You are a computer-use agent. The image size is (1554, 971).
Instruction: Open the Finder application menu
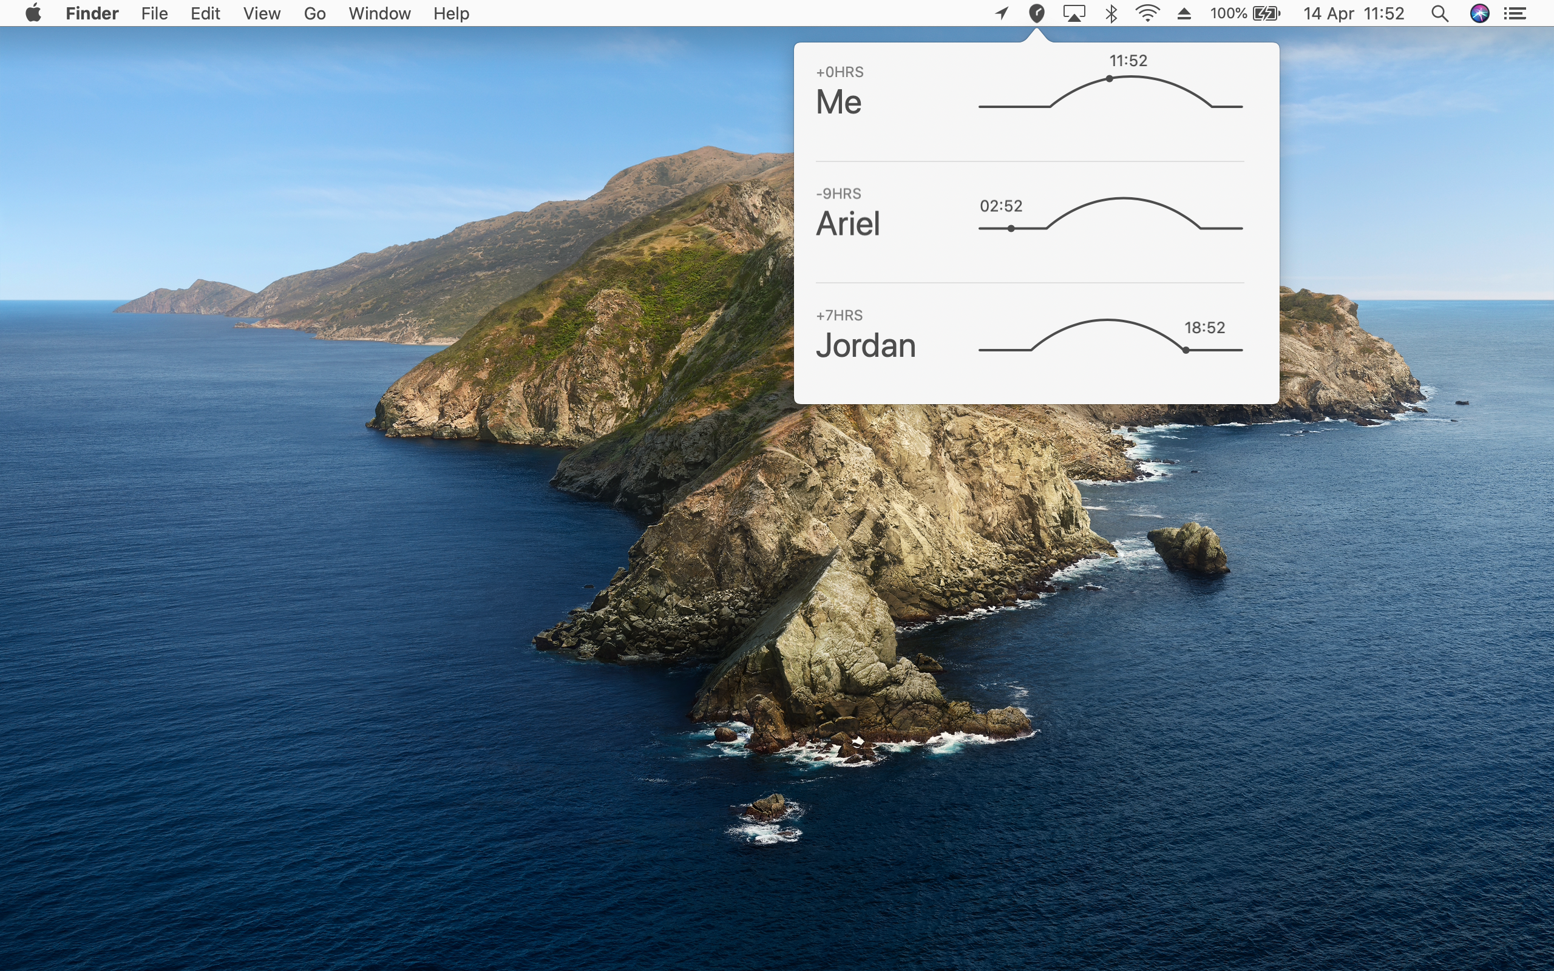click(x=92, y=13)
